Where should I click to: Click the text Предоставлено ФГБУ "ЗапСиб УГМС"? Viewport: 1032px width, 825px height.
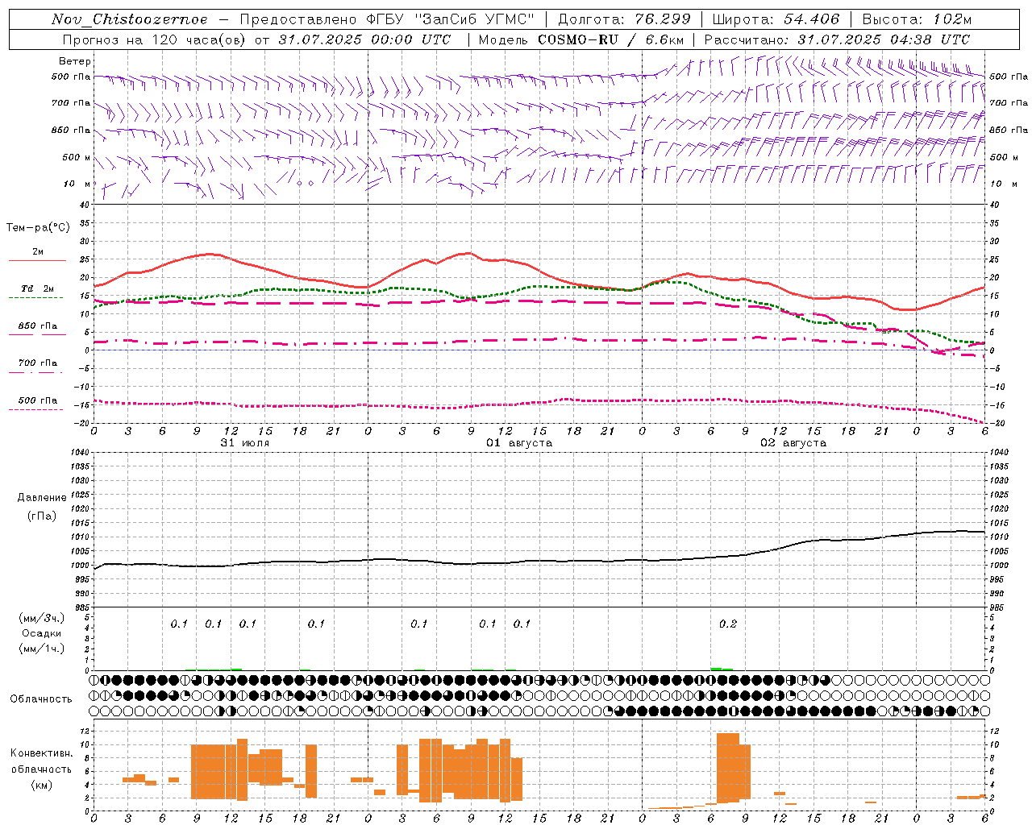click(x=386, y=19)
